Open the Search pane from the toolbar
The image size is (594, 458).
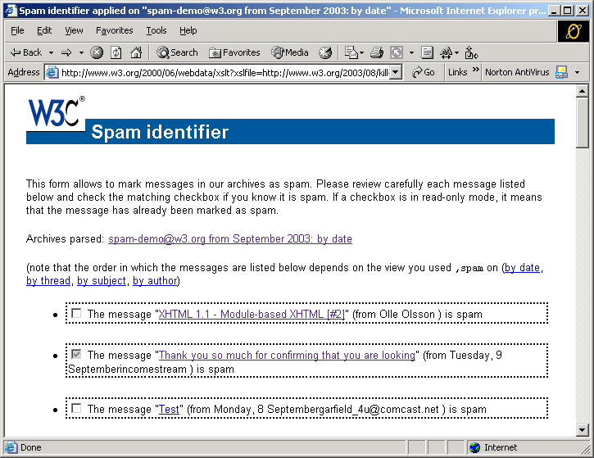(x=177, y=52)
